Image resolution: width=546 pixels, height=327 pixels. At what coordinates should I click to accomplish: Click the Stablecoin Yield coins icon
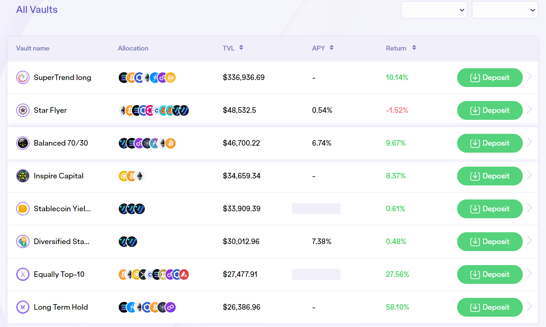coord(23,209)
